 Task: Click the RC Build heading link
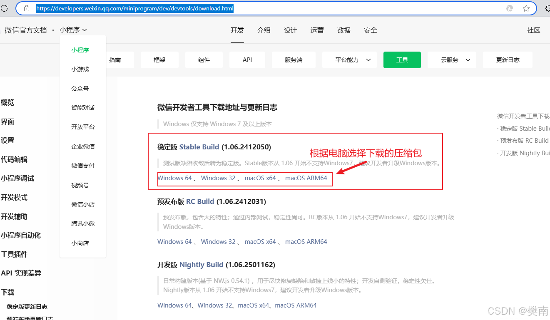click(x=200, y=201)
